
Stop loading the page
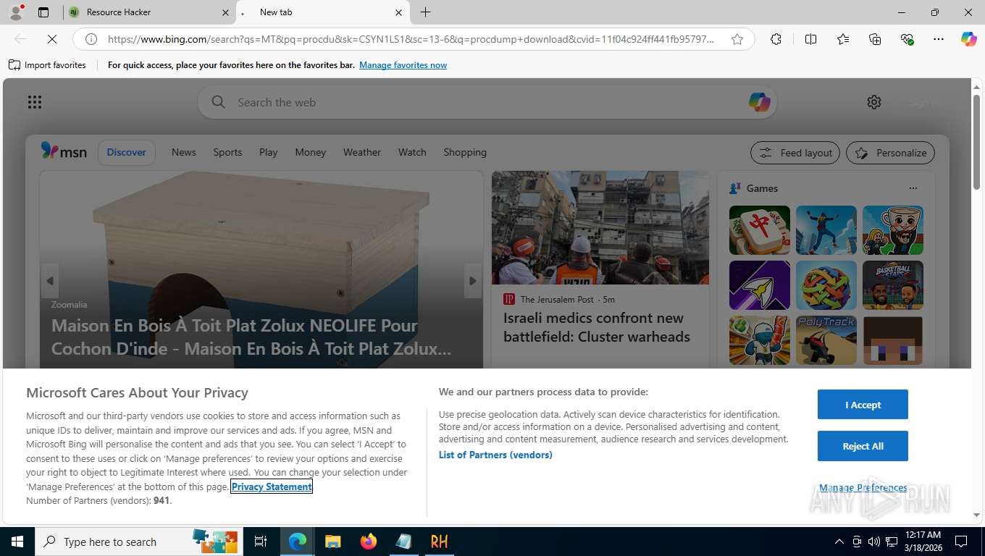coord(52,39)
